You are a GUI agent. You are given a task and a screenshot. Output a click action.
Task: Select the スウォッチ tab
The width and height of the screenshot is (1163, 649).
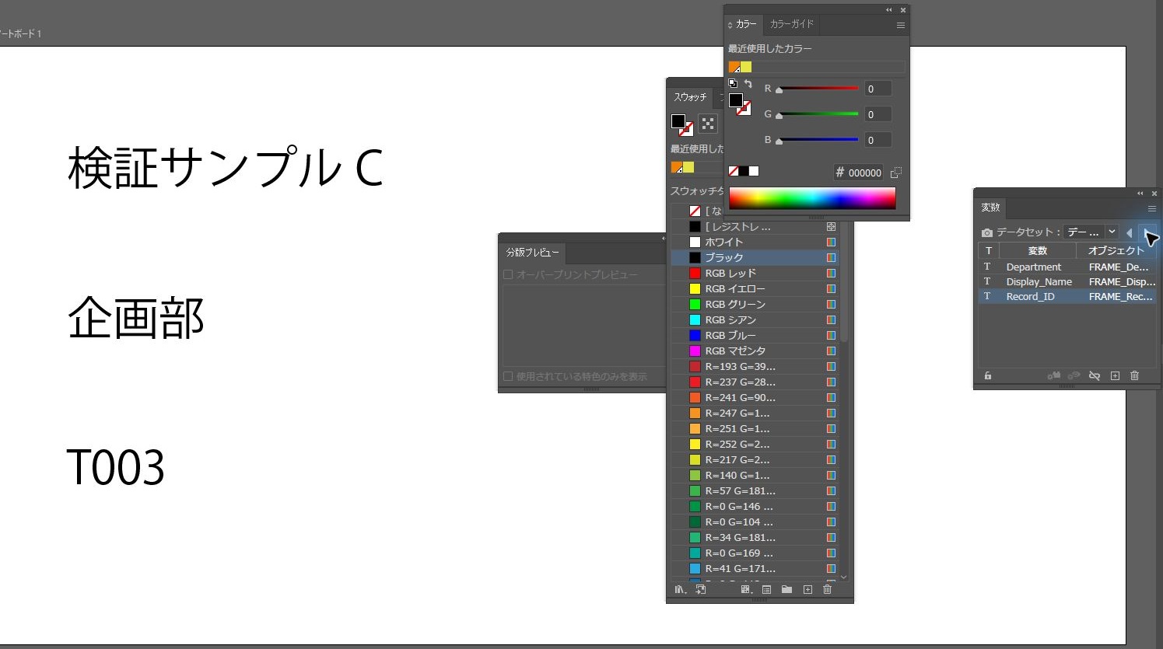point(690,97)
